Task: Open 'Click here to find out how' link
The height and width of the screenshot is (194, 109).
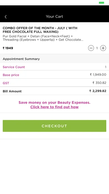Action: click(x=54, y=107)
